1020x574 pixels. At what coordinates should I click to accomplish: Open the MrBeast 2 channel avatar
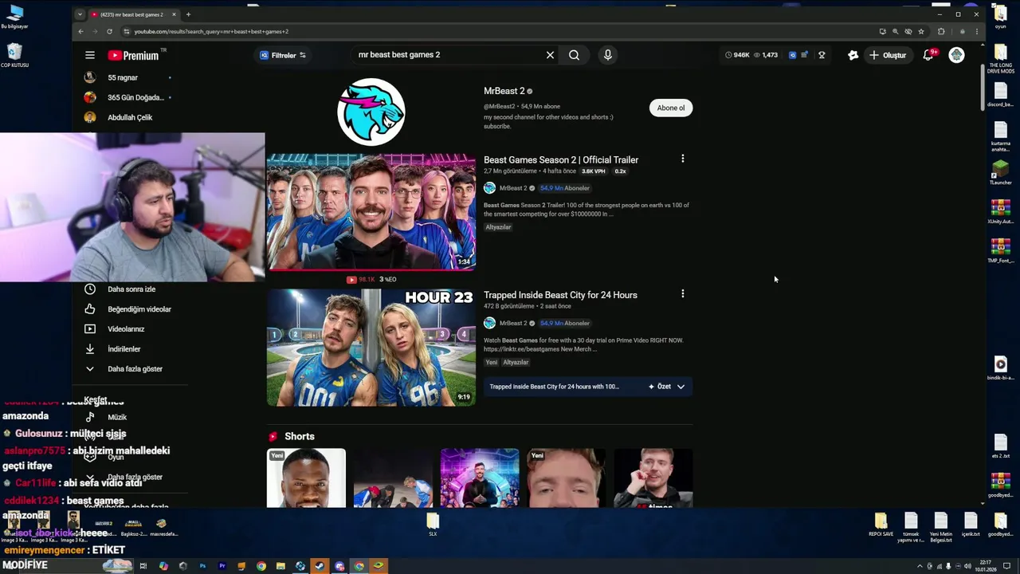[371, 112]
